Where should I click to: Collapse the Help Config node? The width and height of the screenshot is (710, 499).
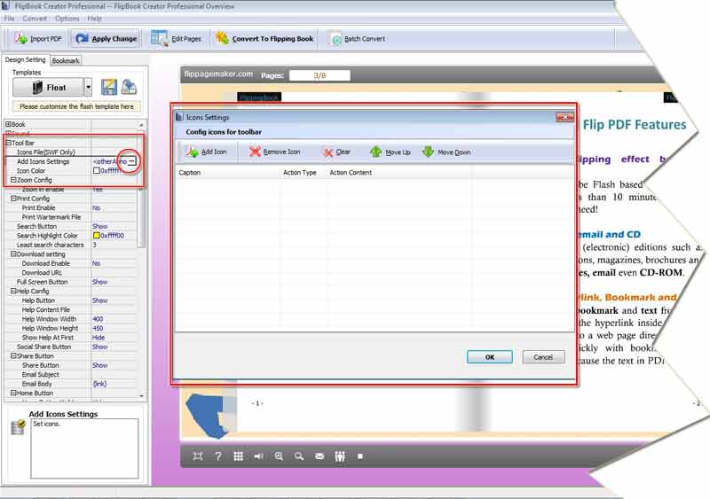(13, 291)
